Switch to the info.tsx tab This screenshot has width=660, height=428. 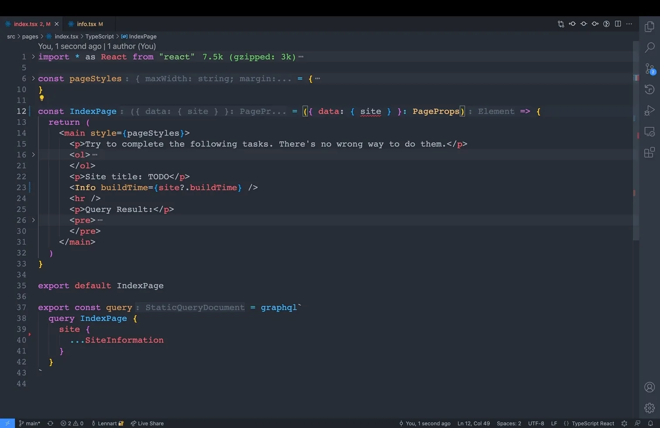87,24
